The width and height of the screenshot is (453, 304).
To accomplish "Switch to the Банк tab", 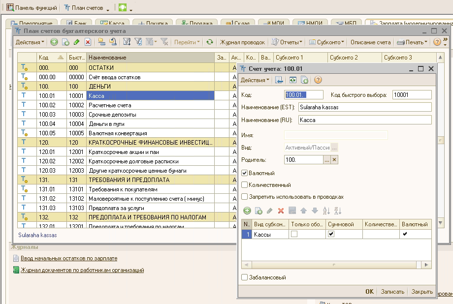I will pos(76,23).
